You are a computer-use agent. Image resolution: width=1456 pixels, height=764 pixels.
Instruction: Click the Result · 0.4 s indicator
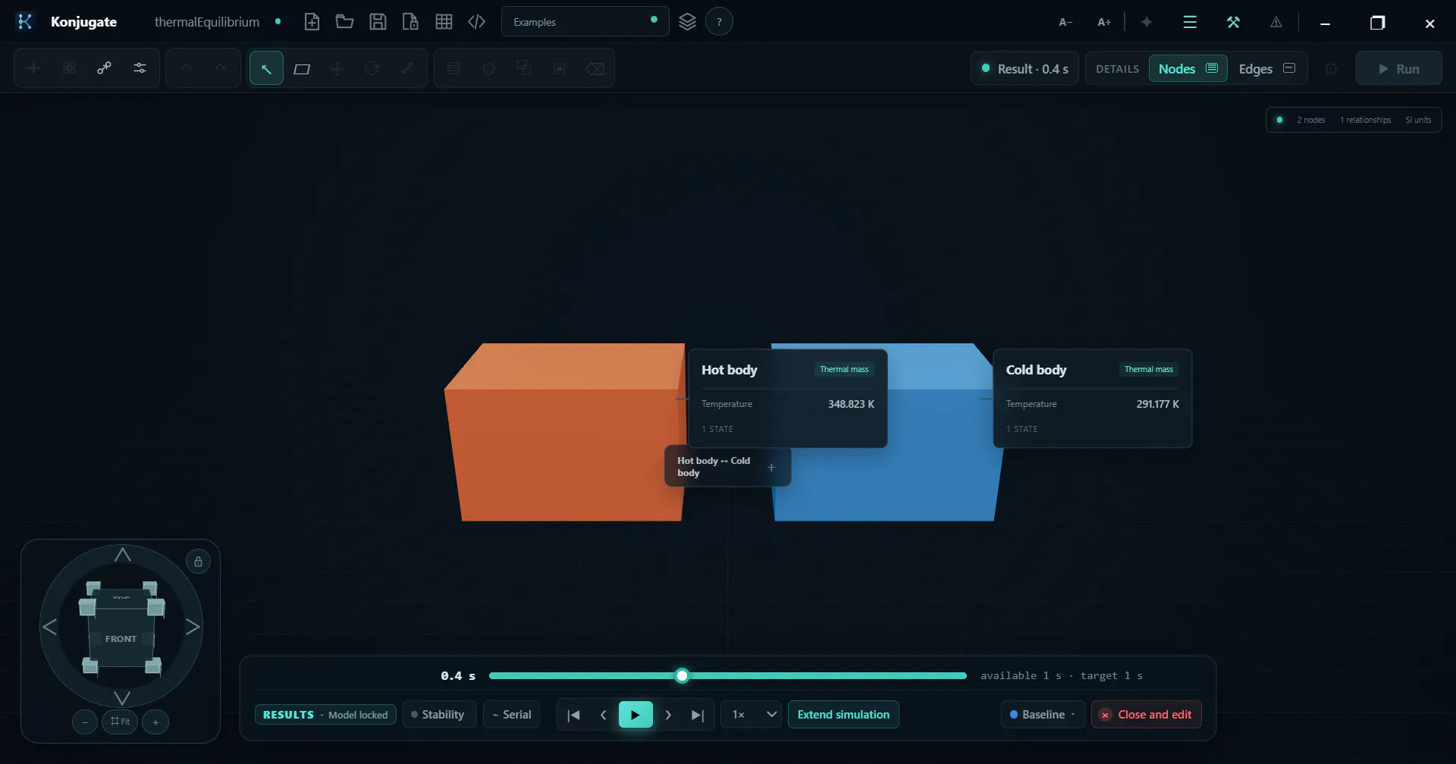(x=1025, y=69)
